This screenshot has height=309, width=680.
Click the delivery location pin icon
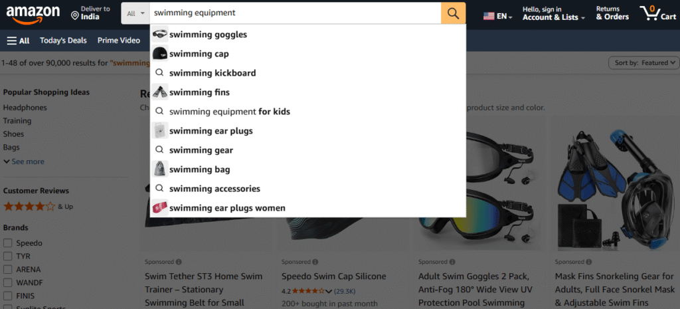click(74, 16)
